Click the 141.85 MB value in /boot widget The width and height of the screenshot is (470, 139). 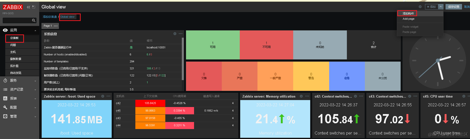[77, 119]
